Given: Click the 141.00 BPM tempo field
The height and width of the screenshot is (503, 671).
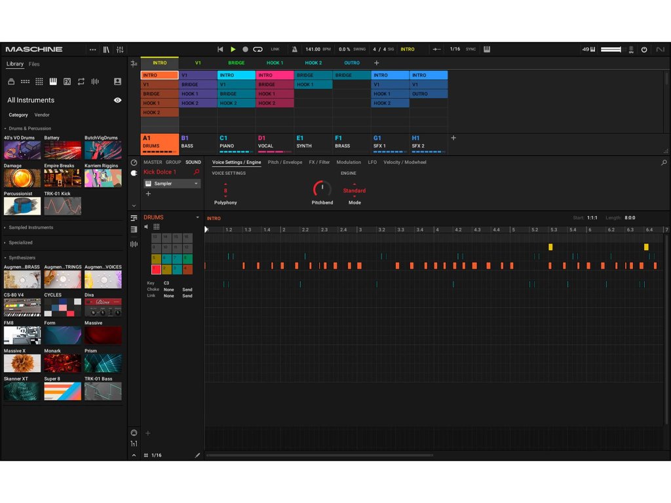Looking at the screenshot, I should [x=318, y=49].
